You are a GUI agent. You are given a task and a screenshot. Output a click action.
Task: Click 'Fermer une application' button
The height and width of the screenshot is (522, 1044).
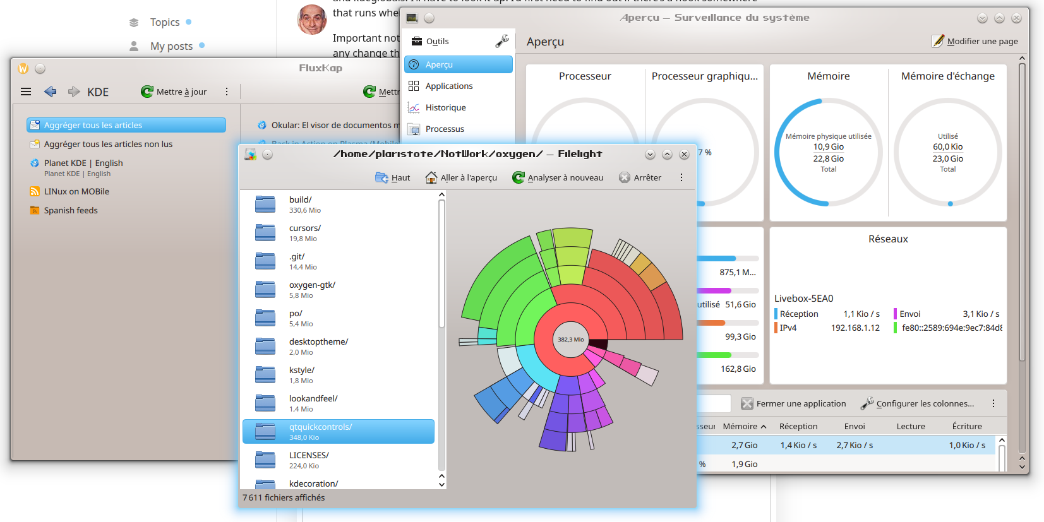[793, 403]
